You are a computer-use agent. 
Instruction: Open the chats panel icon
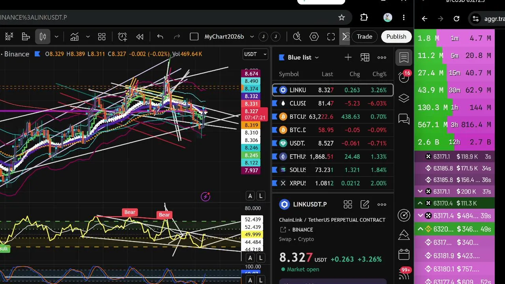[x=404, y=118]
